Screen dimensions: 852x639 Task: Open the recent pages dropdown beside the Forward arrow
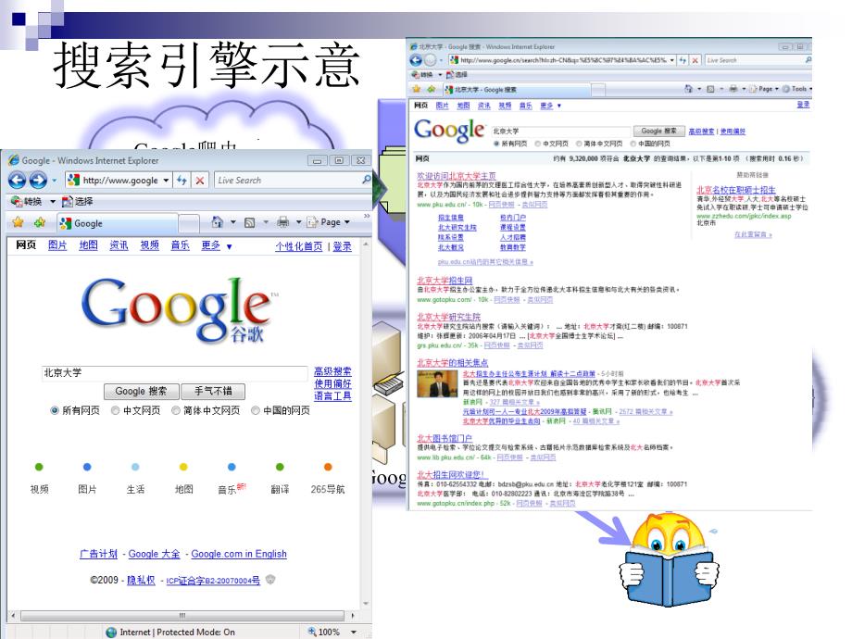pyautogui.click(x=54, y=181)
